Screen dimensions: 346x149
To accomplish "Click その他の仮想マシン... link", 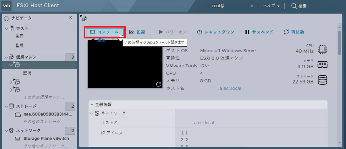I will 44,97.
